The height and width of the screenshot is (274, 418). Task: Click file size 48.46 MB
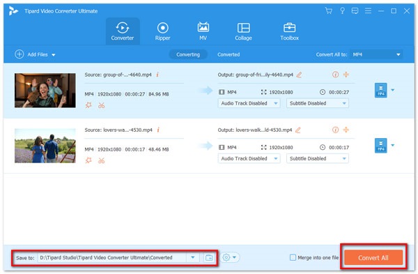pyautogui.click(x=159, y=149)
